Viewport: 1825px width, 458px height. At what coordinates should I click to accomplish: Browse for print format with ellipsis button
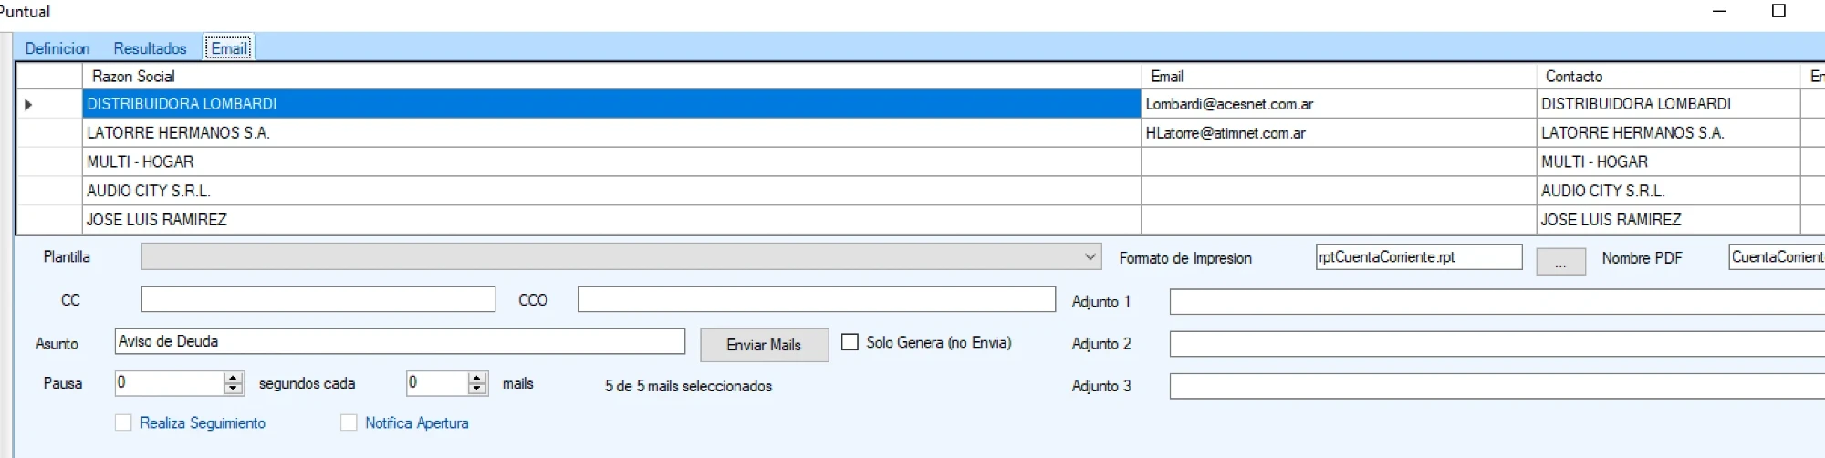(x=1560, y=263)
